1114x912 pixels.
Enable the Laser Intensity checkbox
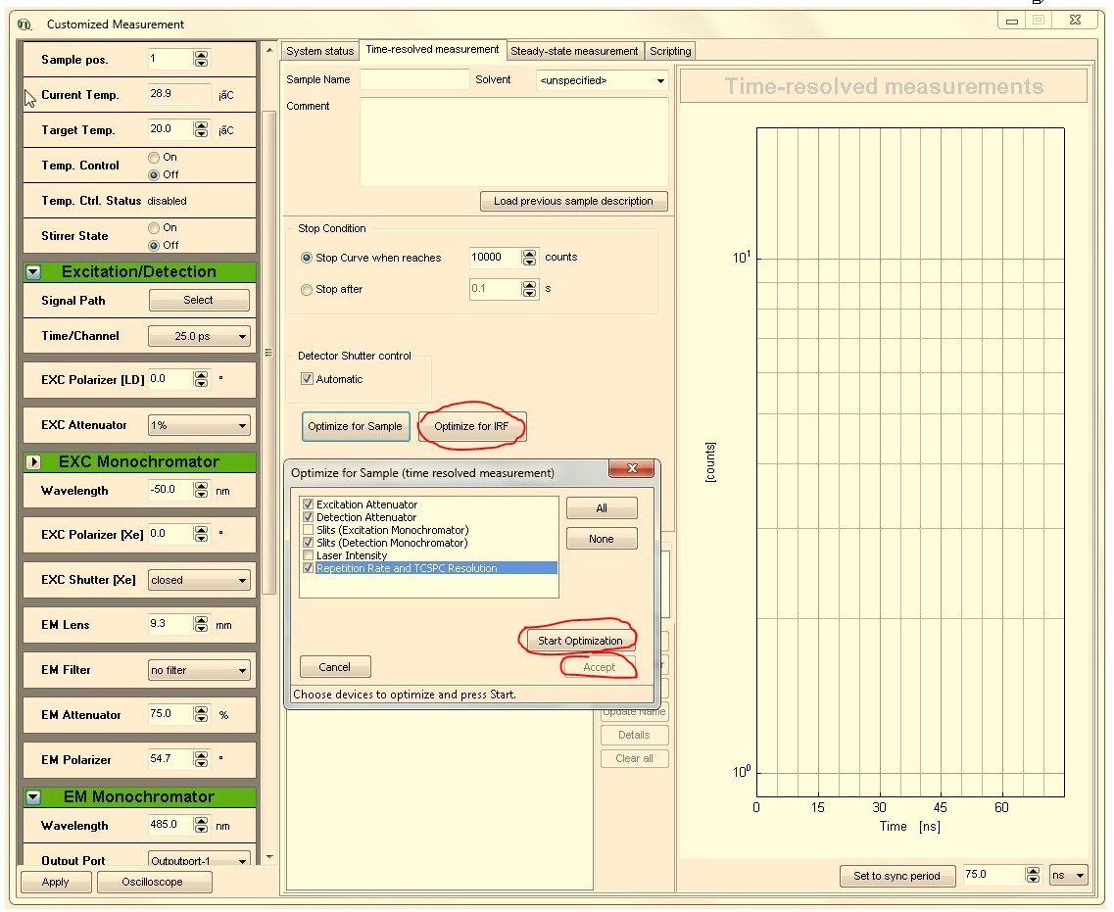pyautogui.click(x=309, y=555)
